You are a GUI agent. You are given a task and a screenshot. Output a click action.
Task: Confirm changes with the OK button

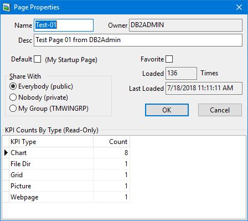pos(167,110)
